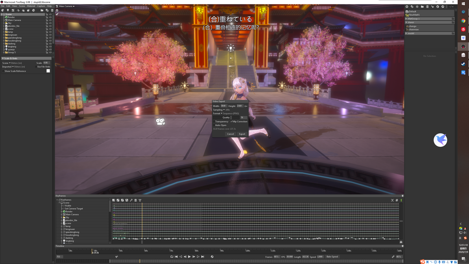The height and width of the screenshot is (264, 469).
Task: Toggle loop playback in the timeline controls
Action: coord(172,257)
